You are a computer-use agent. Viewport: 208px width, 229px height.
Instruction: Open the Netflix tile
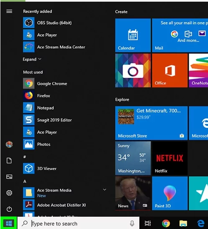[x=170, y=158]
